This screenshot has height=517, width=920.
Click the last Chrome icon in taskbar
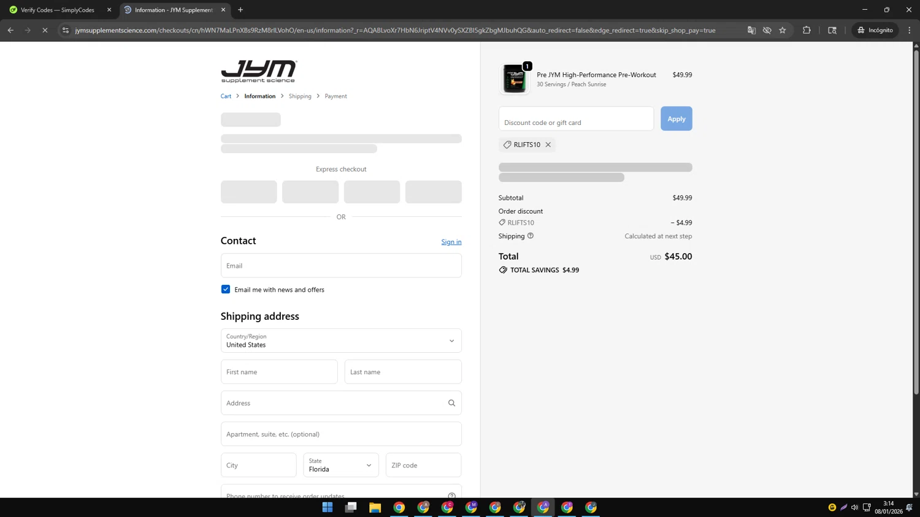point(591,507)
